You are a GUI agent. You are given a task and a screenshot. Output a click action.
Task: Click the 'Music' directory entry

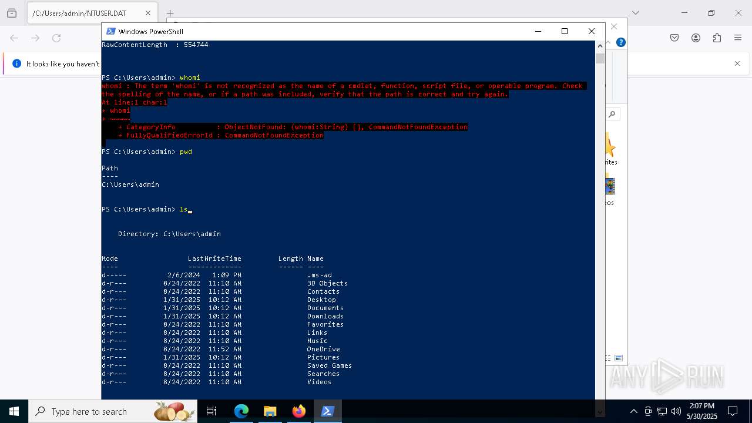317,341
